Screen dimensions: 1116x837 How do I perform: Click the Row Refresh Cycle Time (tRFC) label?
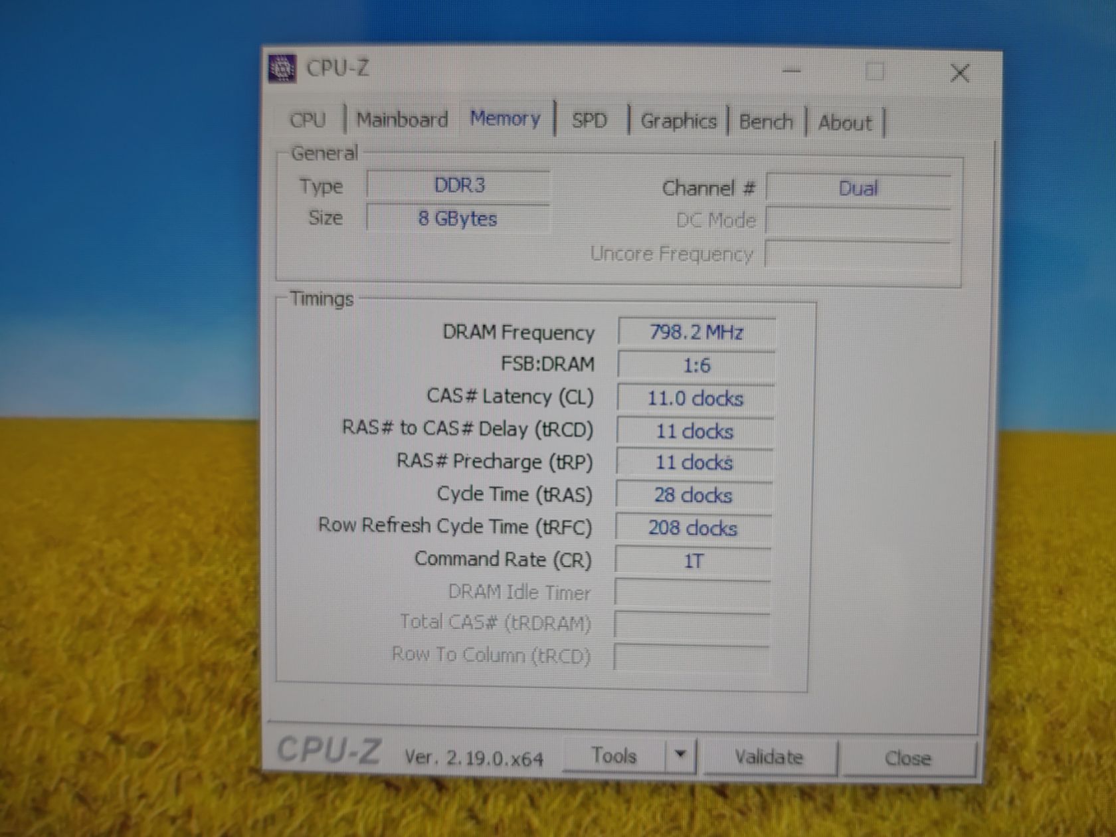(455, 526)
